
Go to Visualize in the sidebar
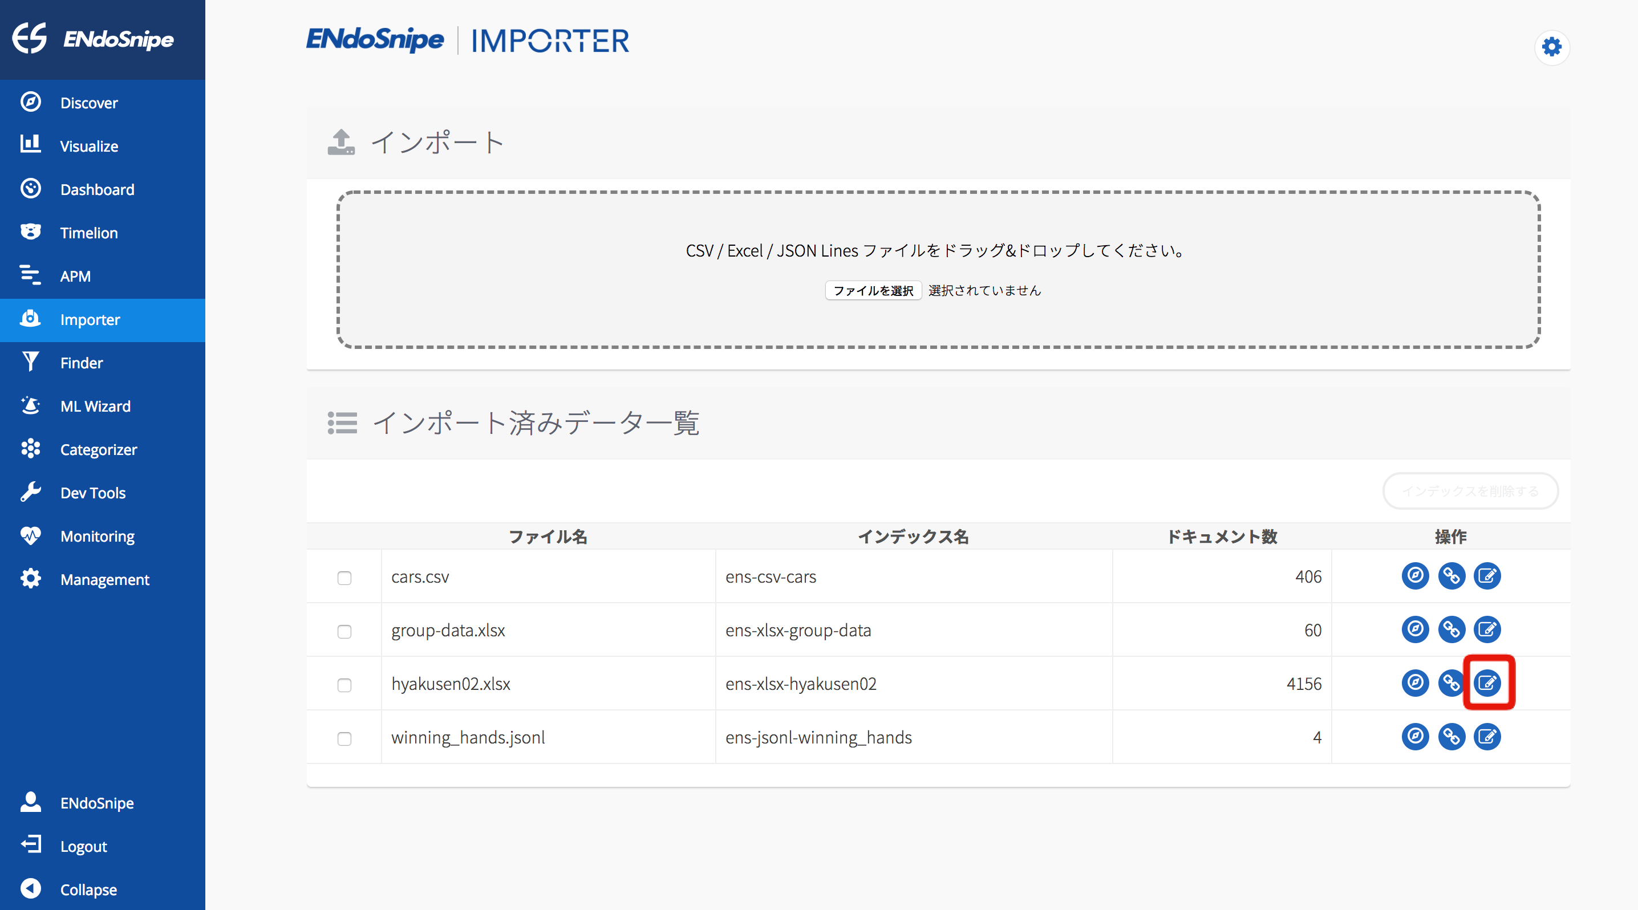[x=103, y=146]
